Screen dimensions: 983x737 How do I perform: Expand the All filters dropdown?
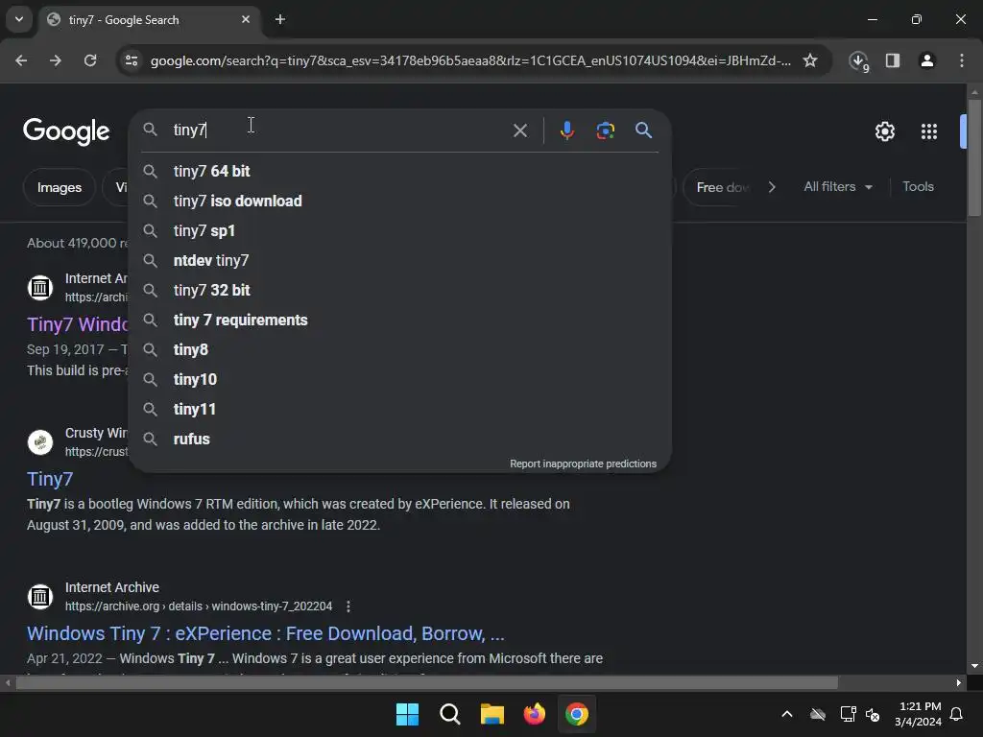click(x=837, y=187)
